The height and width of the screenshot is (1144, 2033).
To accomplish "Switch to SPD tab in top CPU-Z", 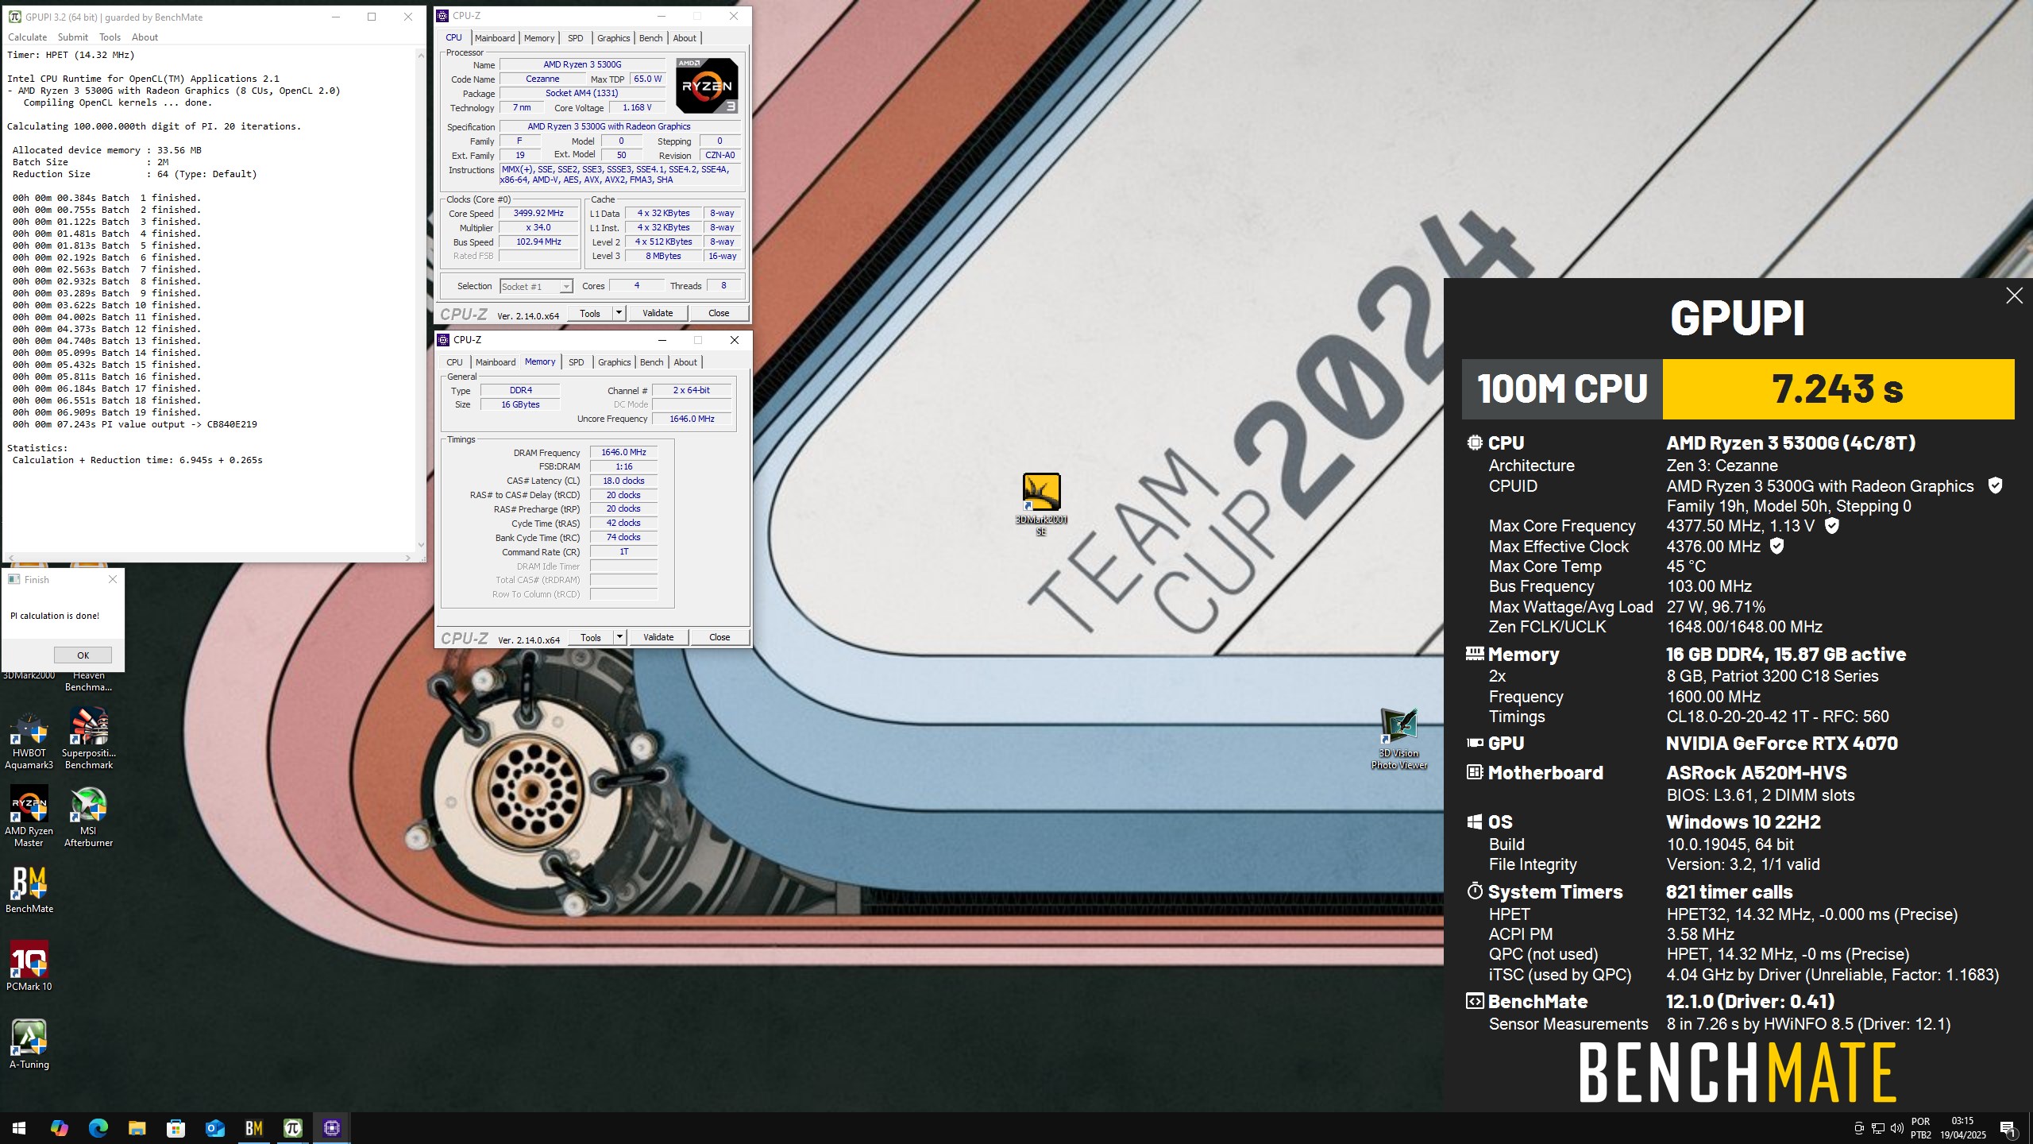I will coord(576,38).
